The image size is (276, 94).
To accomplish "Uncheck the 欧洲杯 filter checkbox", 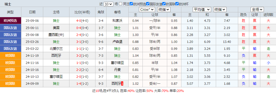I will coord(177,4).
